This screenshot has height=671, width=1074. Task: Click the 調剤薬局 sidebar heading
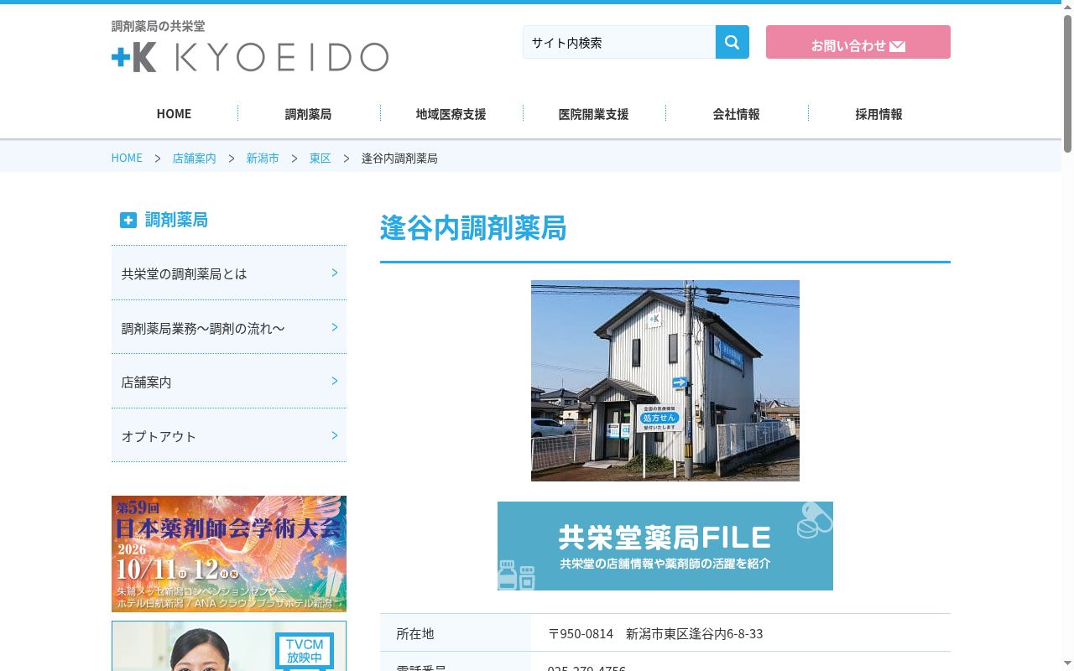tap(176, 220)
